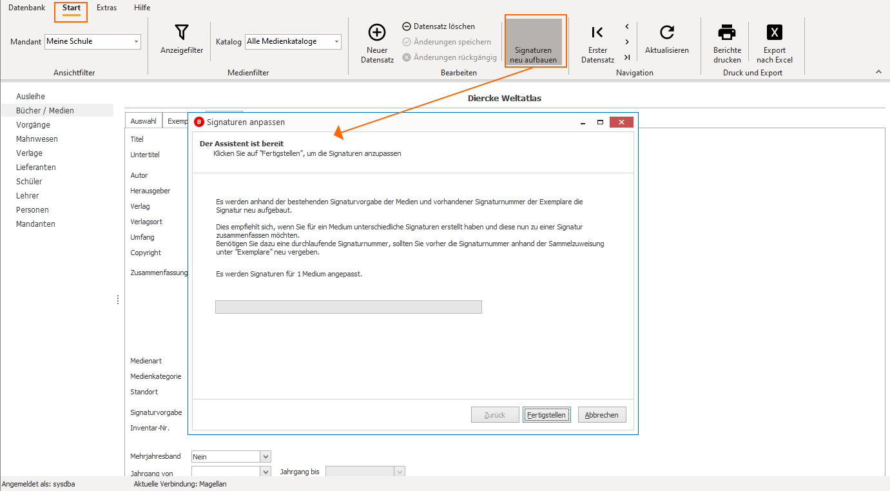Open Personen in the sidebar
The height and width of the screenshot is (491, 890).
coord(32,210)
